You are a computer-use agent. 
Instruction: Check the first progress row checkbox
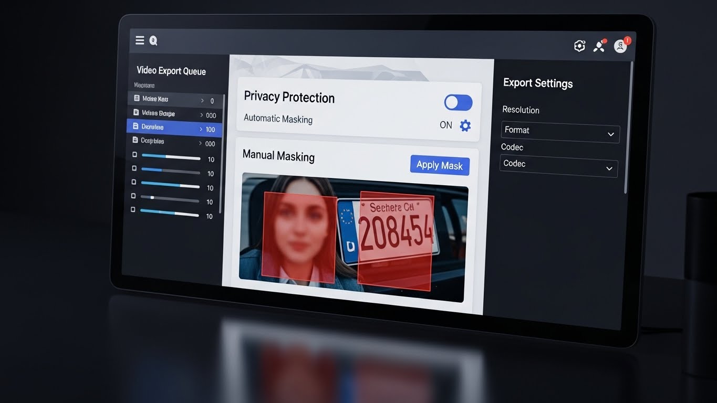pos(134,155)
